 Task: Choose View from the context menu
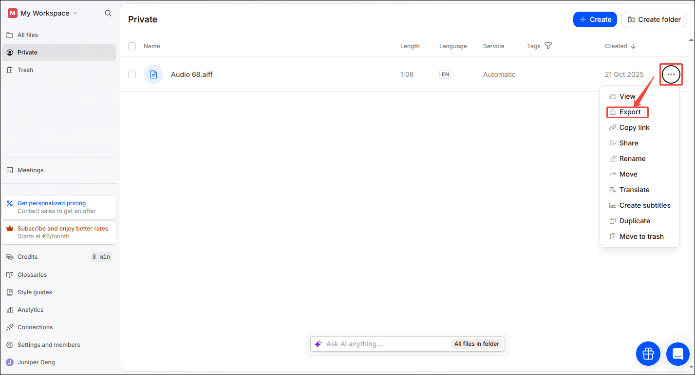(639, 96)
